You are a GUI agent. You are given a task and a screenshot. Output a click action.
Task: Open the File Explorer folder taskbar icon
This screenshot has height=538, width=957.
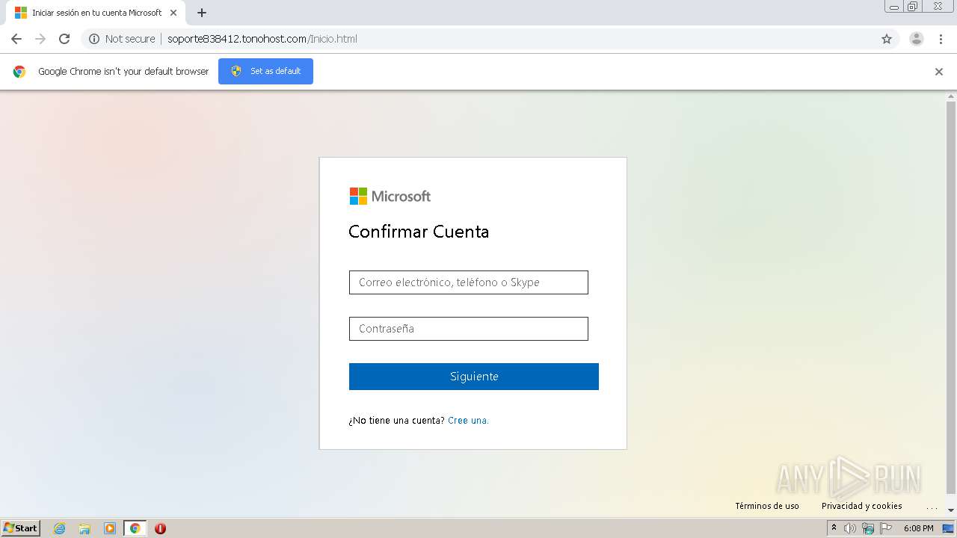click(84, 528)
